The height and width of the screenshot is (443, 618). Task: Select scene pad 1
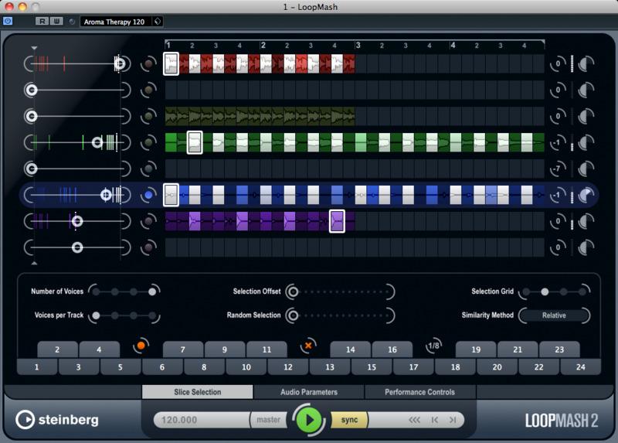coord(36,367)
